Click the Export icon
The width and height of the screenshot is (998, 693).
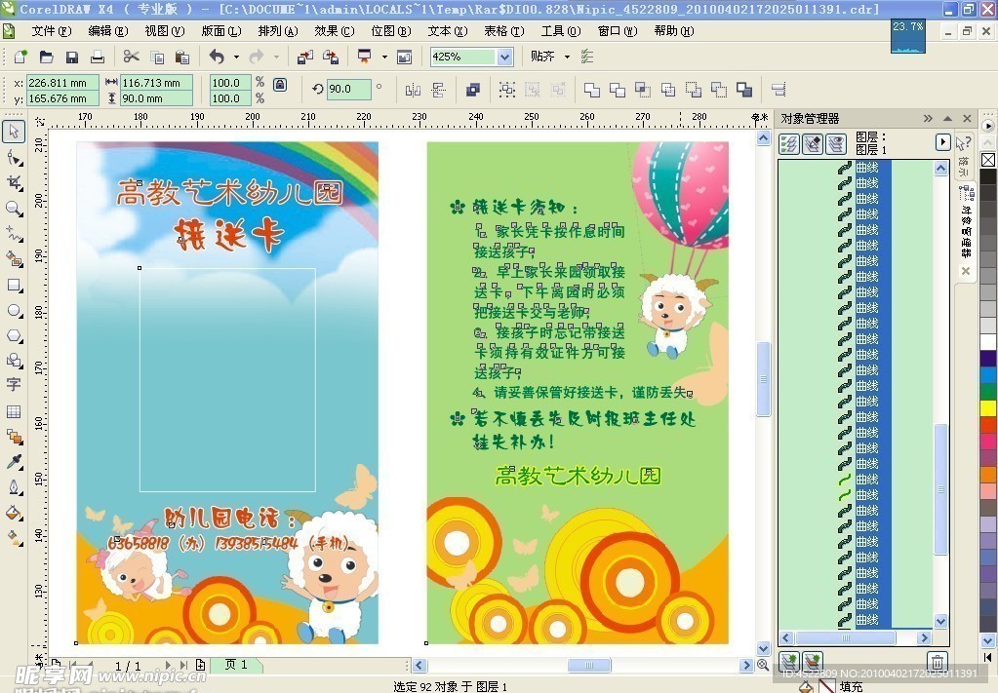[331, 57]
